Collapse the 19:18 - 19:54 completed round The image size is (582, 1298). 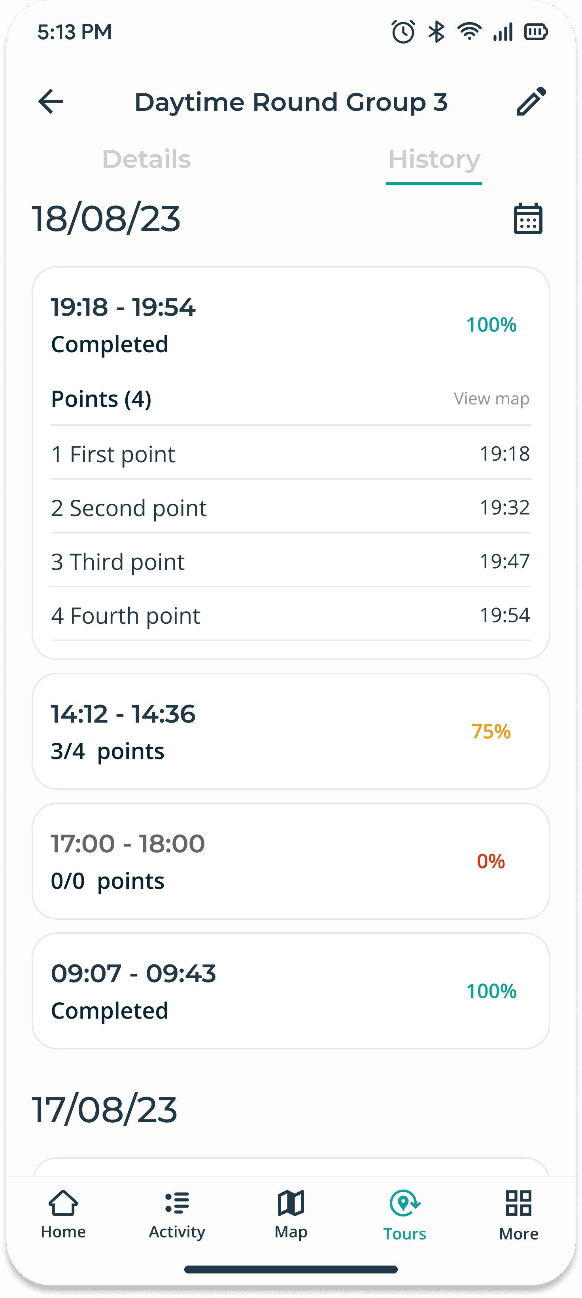[x=291, y=325]
